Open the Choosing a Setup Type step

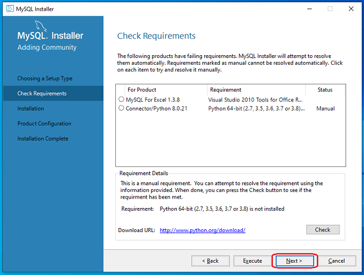tap(45, 79)
